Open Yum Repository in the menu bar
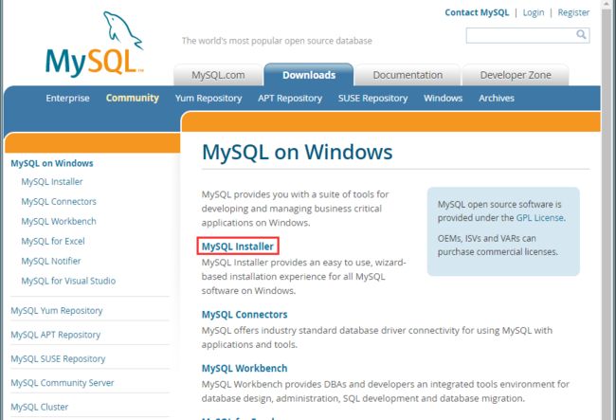The width and height of the screenshot is (616, 420). point(208,99)
